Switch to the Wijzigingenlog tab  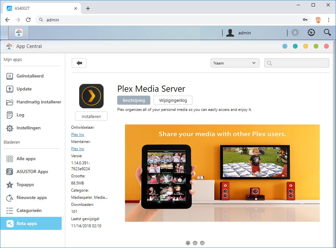coord(173,100)
